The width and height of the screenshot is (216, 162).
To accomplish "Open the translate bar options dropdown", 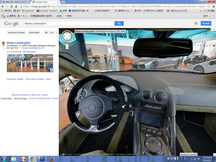I will [x=206, y=16].
